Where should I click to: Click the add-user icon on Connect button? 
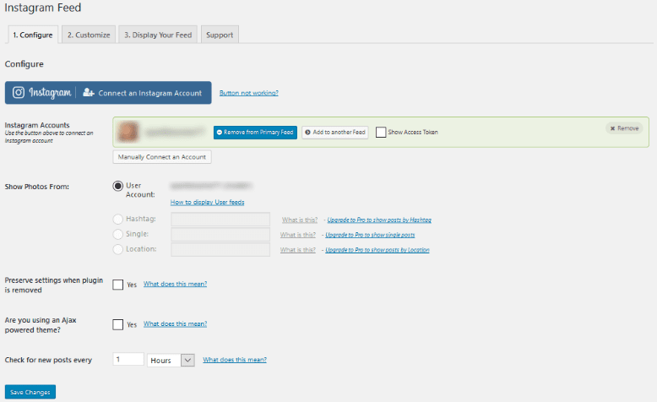pos(89,93)
